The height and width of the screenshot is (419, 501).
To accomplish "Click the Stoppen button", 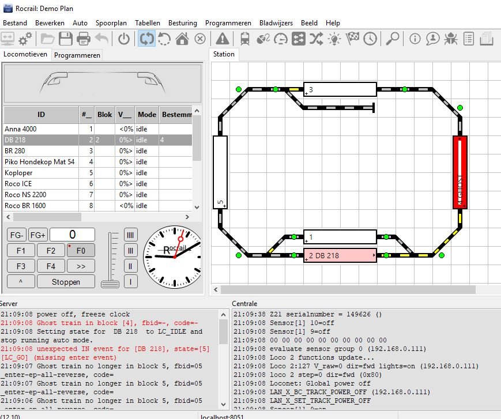I will point(66,282).
